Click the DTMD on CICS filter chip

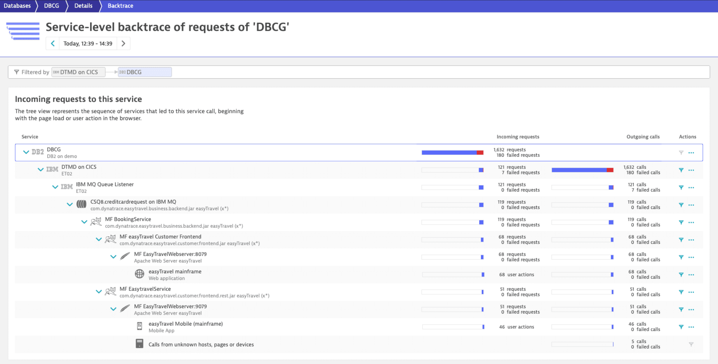coord(79,72)
